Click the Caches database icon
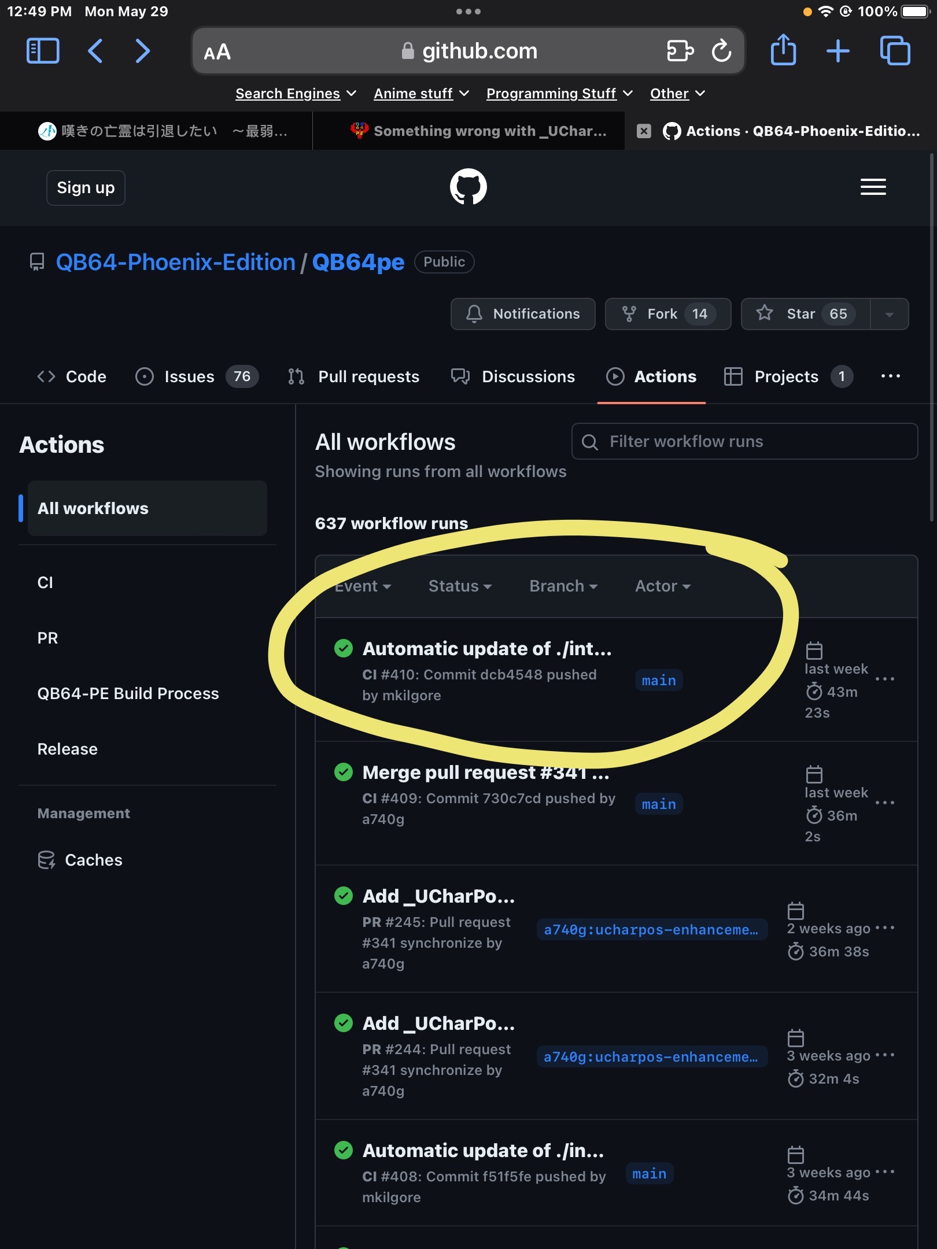Image resolution: width=937 pixels, height=1249 pixels. 47,860
